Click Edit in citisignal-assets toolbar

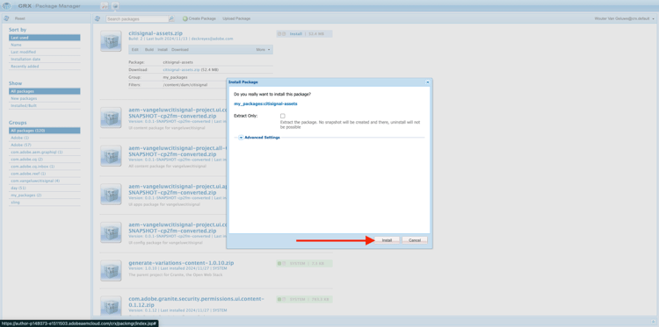click(135, 49)
